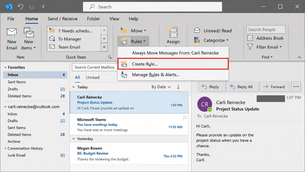Open the File menu
305x172 pixels.
coord(11,19)
